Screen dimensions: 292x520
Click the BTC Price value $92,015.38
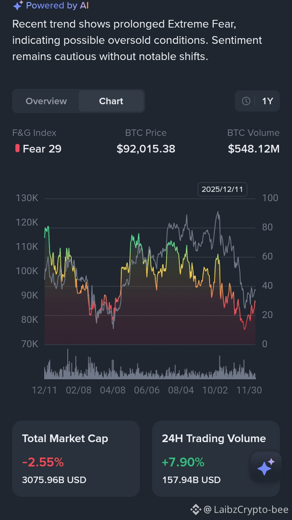pyautogui.click(x=146, y=149)
